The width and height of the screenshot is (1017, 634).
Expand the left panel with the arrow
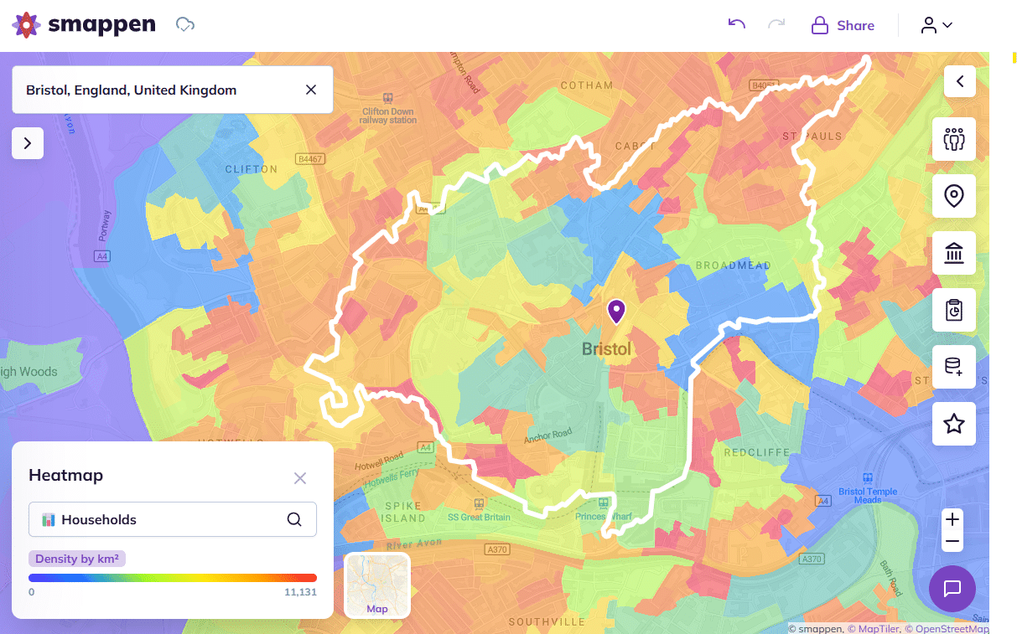pyautogui.click(x=28, y=142)
